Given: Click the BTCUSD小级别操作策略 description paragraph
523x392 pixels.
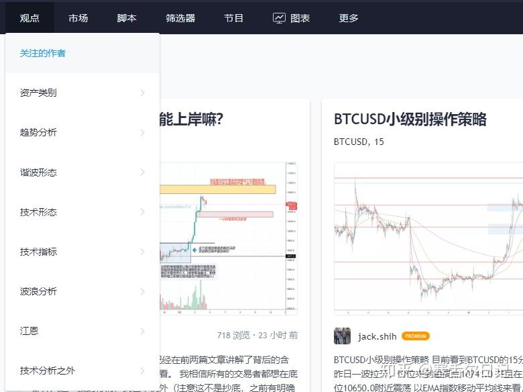Looking at the screenshot, I should pyautogui.click(x=428, y=374).
